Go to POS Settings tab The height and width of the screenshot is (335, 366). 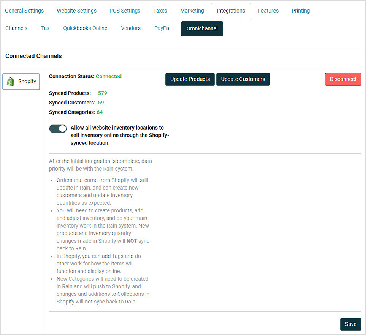[x=125, y=11]
